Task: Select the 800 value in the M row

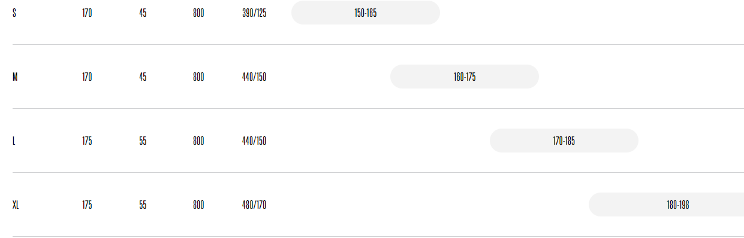Action: pos(198,77)
